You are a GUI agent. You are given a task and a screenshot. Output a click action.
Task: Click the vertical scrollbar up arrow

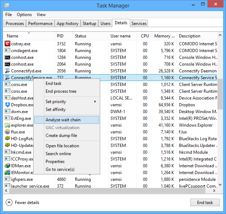click(220, 35)
